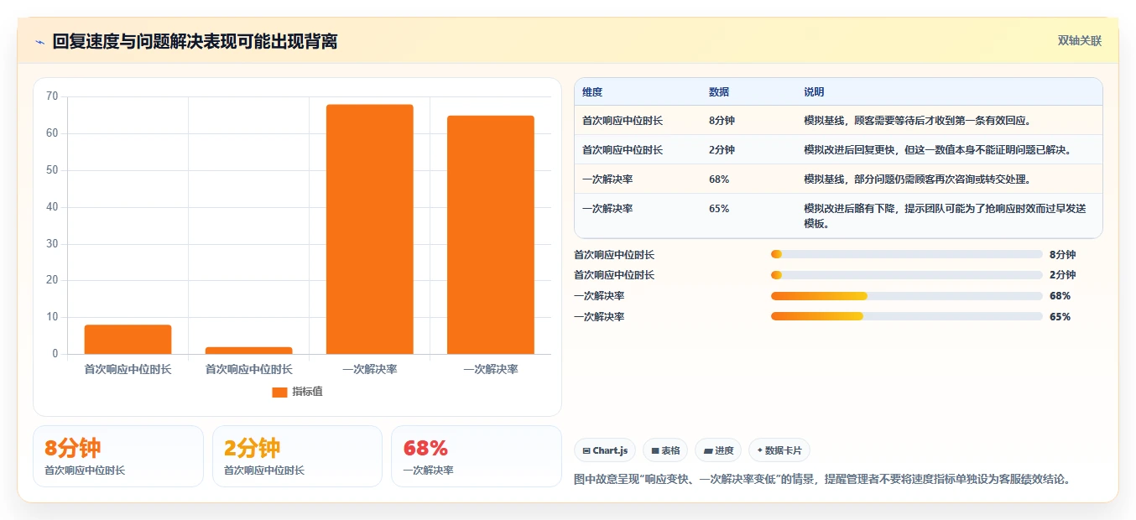Image resolution: width=1136 pixels, height=520 pixels.
Task: Click the footer note starting 图中故意呈现
Action: 822,480
